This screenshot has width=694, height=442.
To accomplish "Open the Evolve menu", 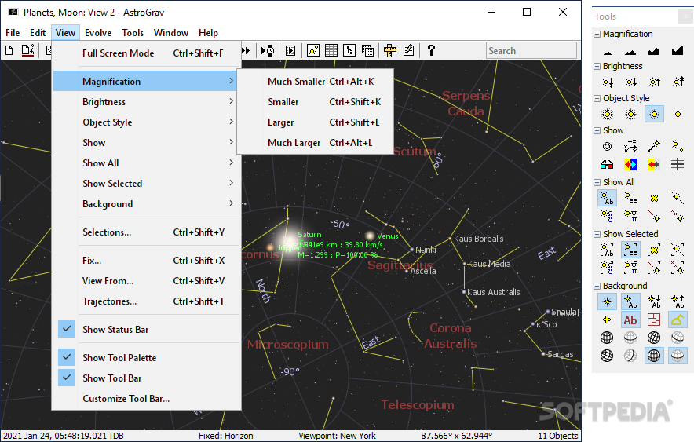I will [98, 33].
